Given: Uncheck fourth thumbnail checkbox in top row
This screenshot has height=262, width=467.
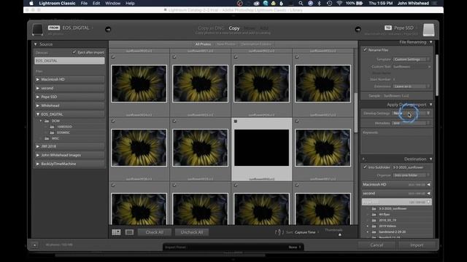Looking at the screenshot, I should click(x=297, y=57).
